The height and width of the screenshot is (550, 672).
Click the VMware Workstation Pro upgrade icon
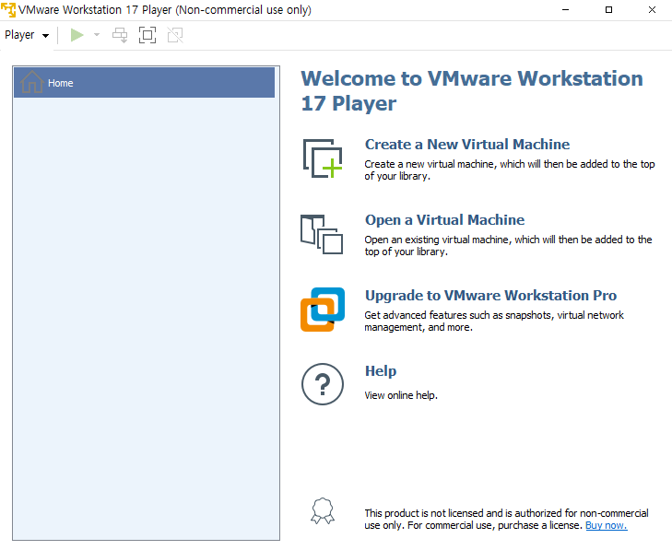point(323,310)
